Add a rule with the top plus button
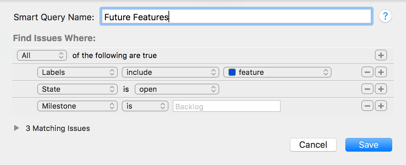 [381, 55]
